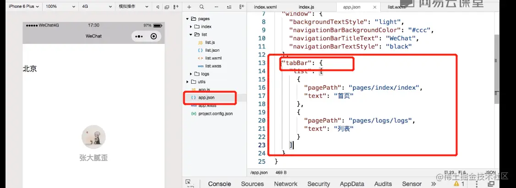Screen dimensions: 516x188
Task: Tap the simulator capsule close circle
Action: [x=154, y=37]
